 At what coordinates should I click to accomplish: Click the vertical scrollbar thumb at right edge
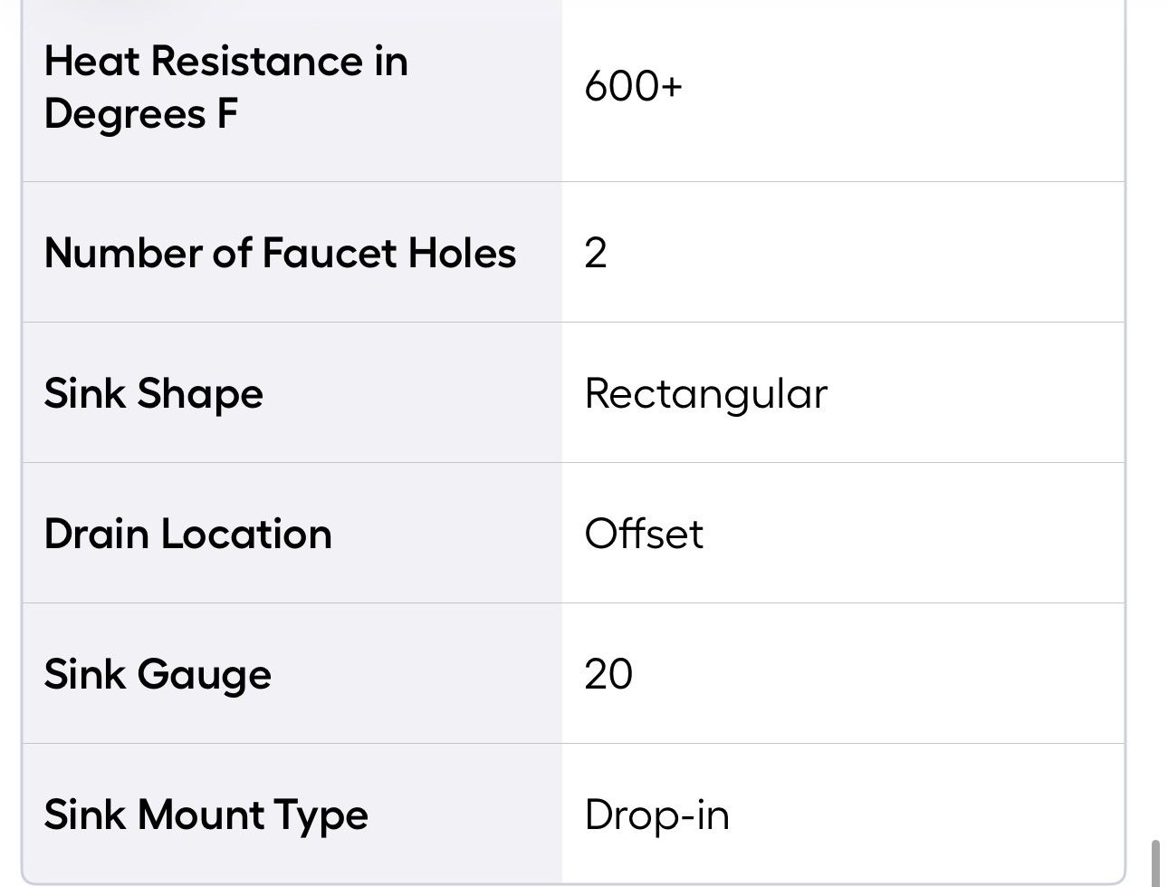(1156, 863)
